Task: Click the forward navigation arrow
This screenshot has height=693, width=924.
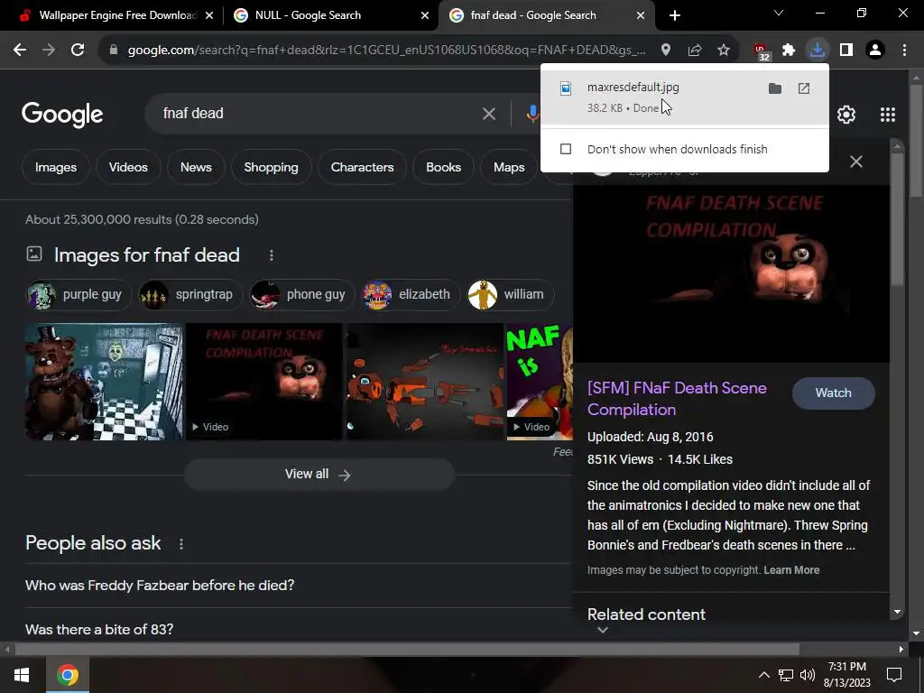Action: pos(49,51)
